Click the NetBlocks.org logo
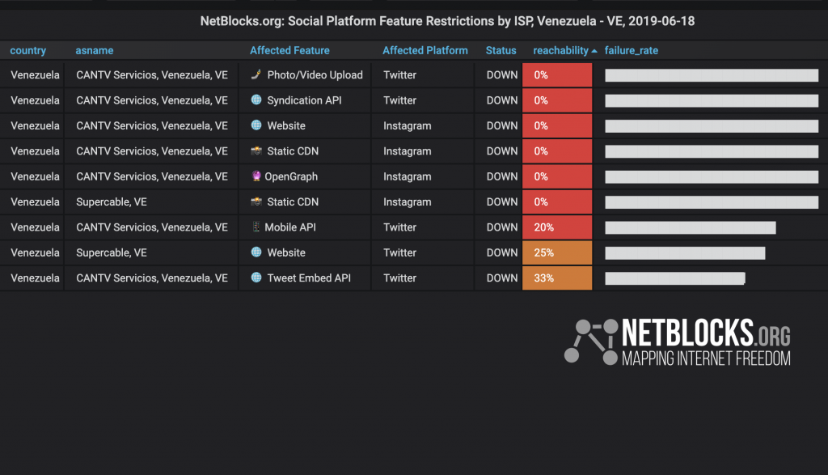The image size is (828, 475). [678, 341]
